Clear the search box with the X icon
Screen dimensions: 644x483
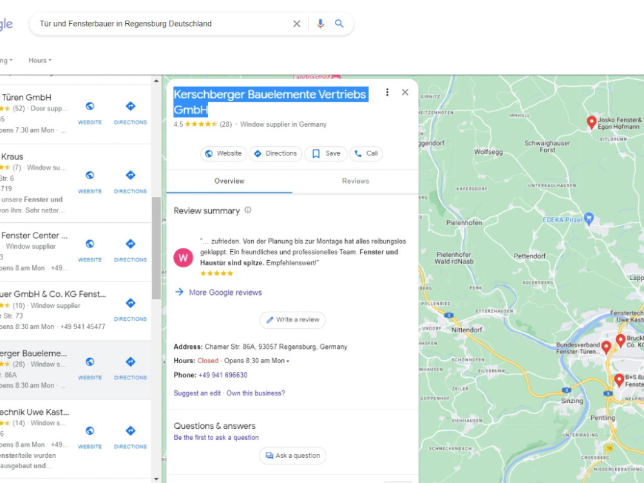[x=296, y=24]
